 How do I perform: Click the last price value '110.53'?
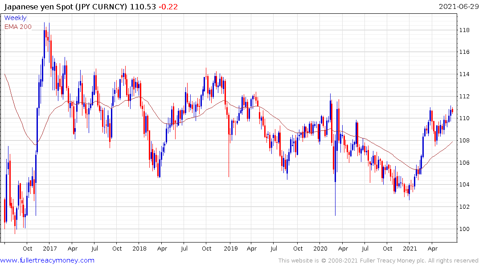(143, 7)
